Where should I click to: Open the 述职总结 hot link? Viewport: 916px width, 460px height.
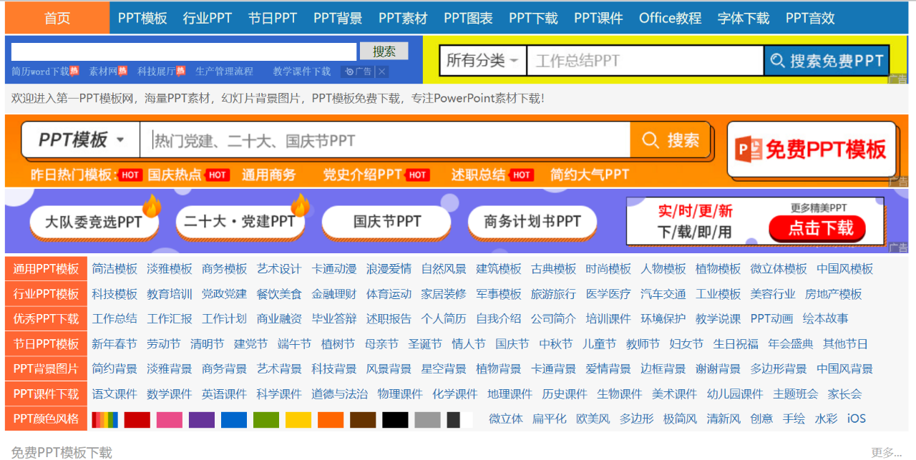click(478, 175)
